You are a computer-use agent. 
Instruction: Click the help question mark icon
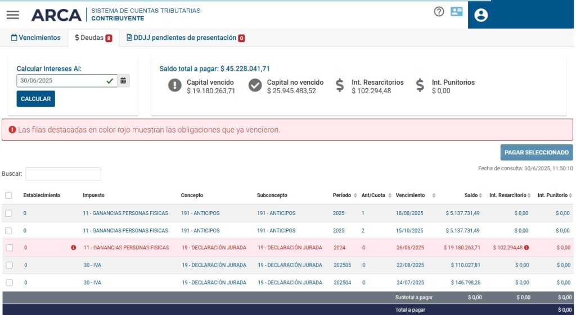tap(439, 11)
